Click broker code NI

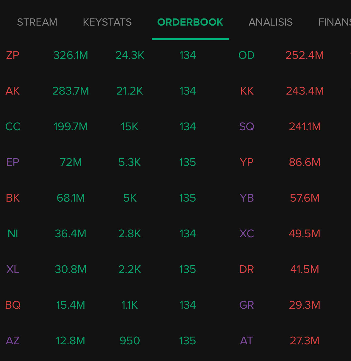point(13,234)
